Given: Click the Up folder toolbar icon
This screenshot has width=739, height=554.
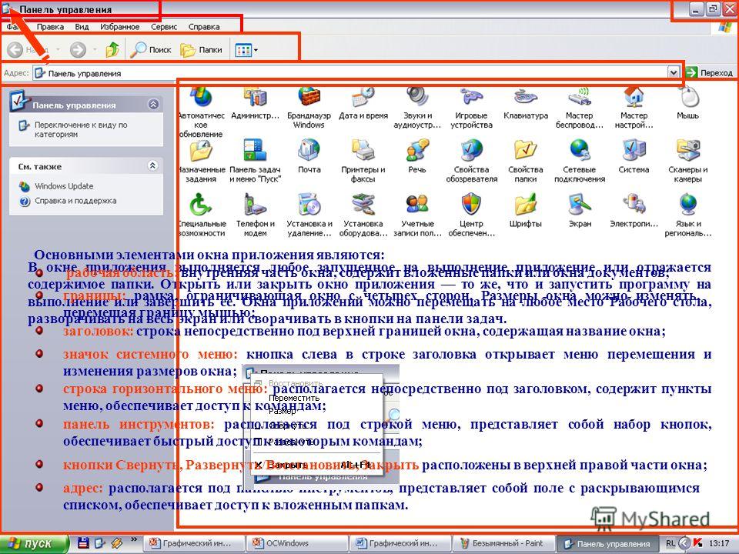Looking at the screenshot, I should click(x=112, y=49).
